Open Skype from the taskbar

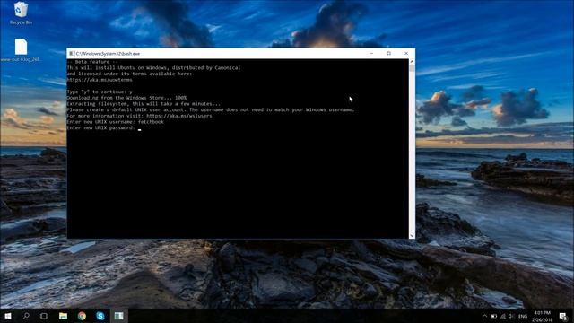[x=100, y=316]
